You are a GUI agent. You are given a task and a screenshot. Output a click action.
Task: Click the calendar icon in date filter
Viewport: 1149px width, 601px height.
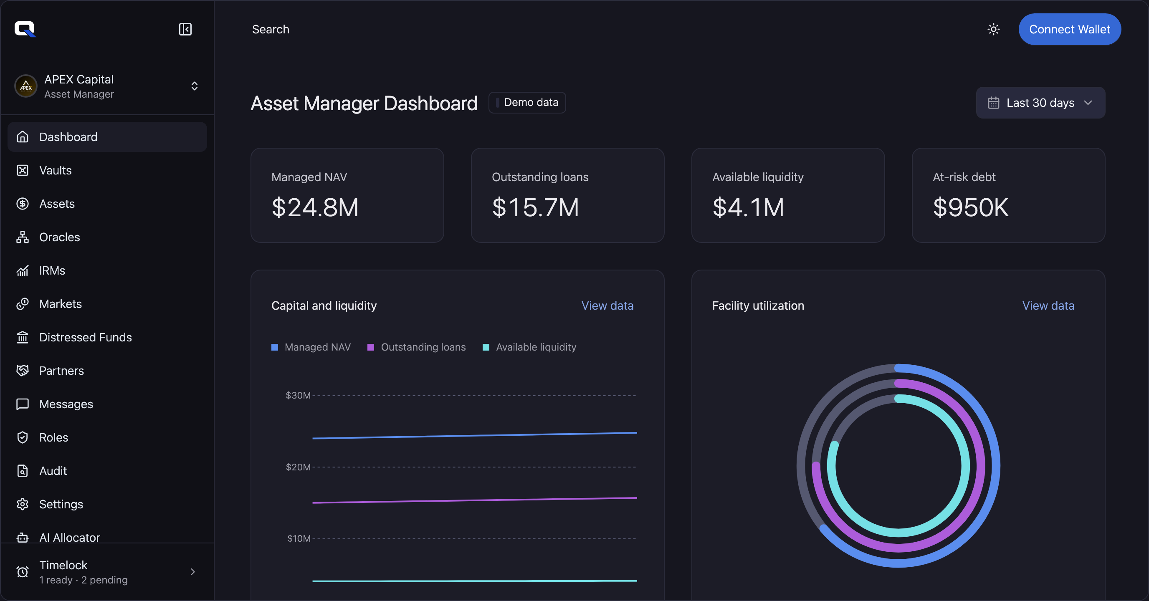tap(993, 103)
